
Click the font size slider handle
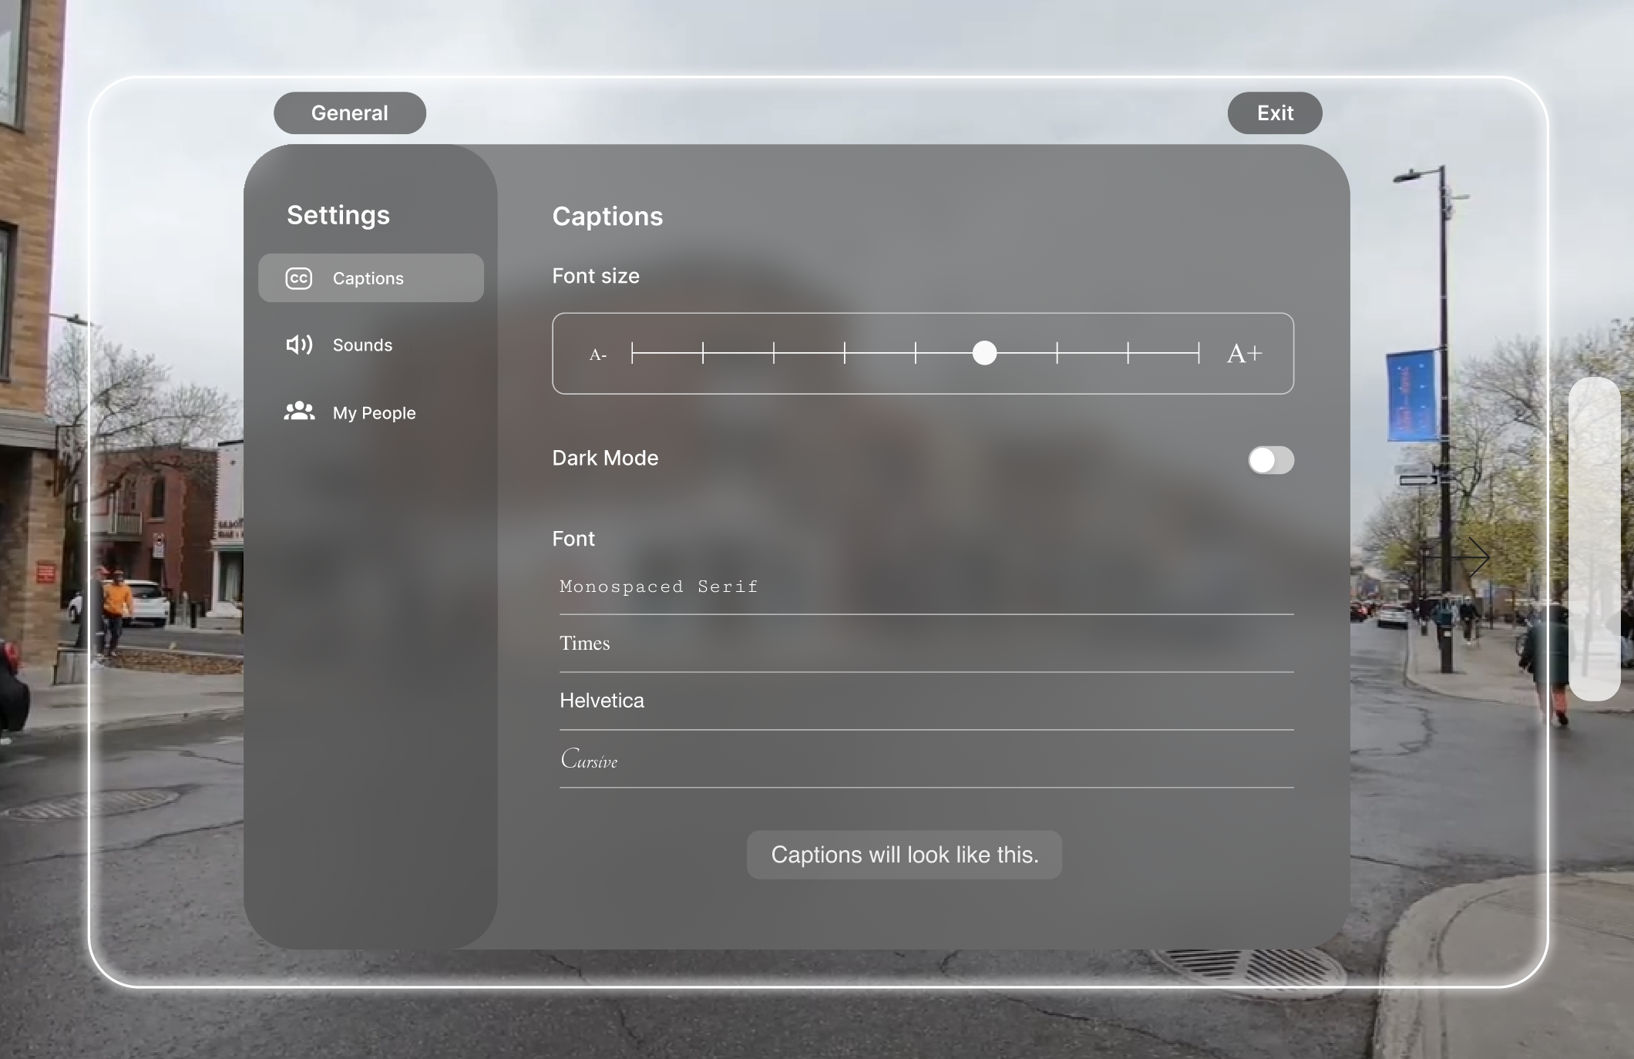pyautogui.click(x=984, y=354)
